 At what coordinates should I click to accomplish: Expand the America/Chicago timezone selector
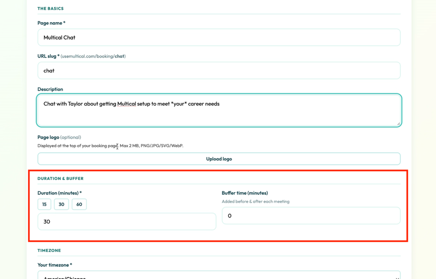click(219, 276)
